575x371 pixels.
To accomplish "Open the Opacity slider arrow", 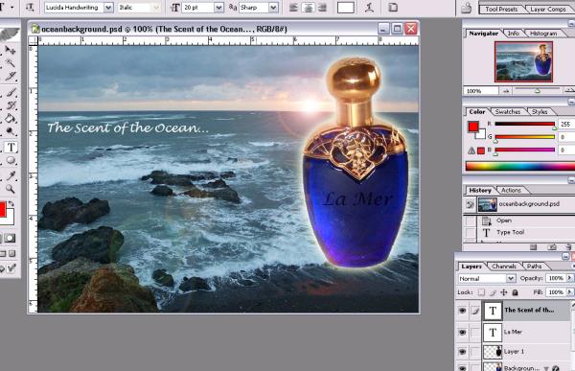I will tap(569, 278).
